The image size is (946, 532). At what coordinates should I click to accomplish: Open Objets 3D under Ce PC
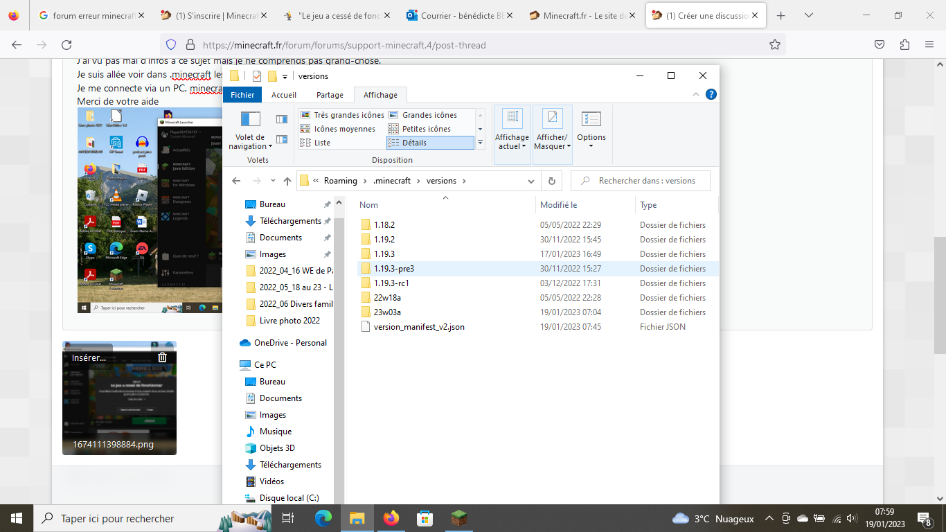coord(277,448)
